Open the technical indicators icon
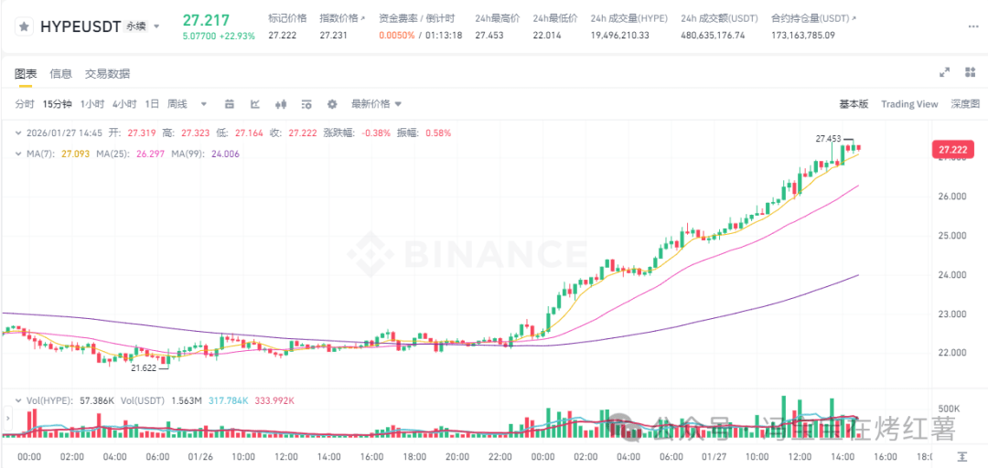Screen dimensions: 988x468 [255, 104]
